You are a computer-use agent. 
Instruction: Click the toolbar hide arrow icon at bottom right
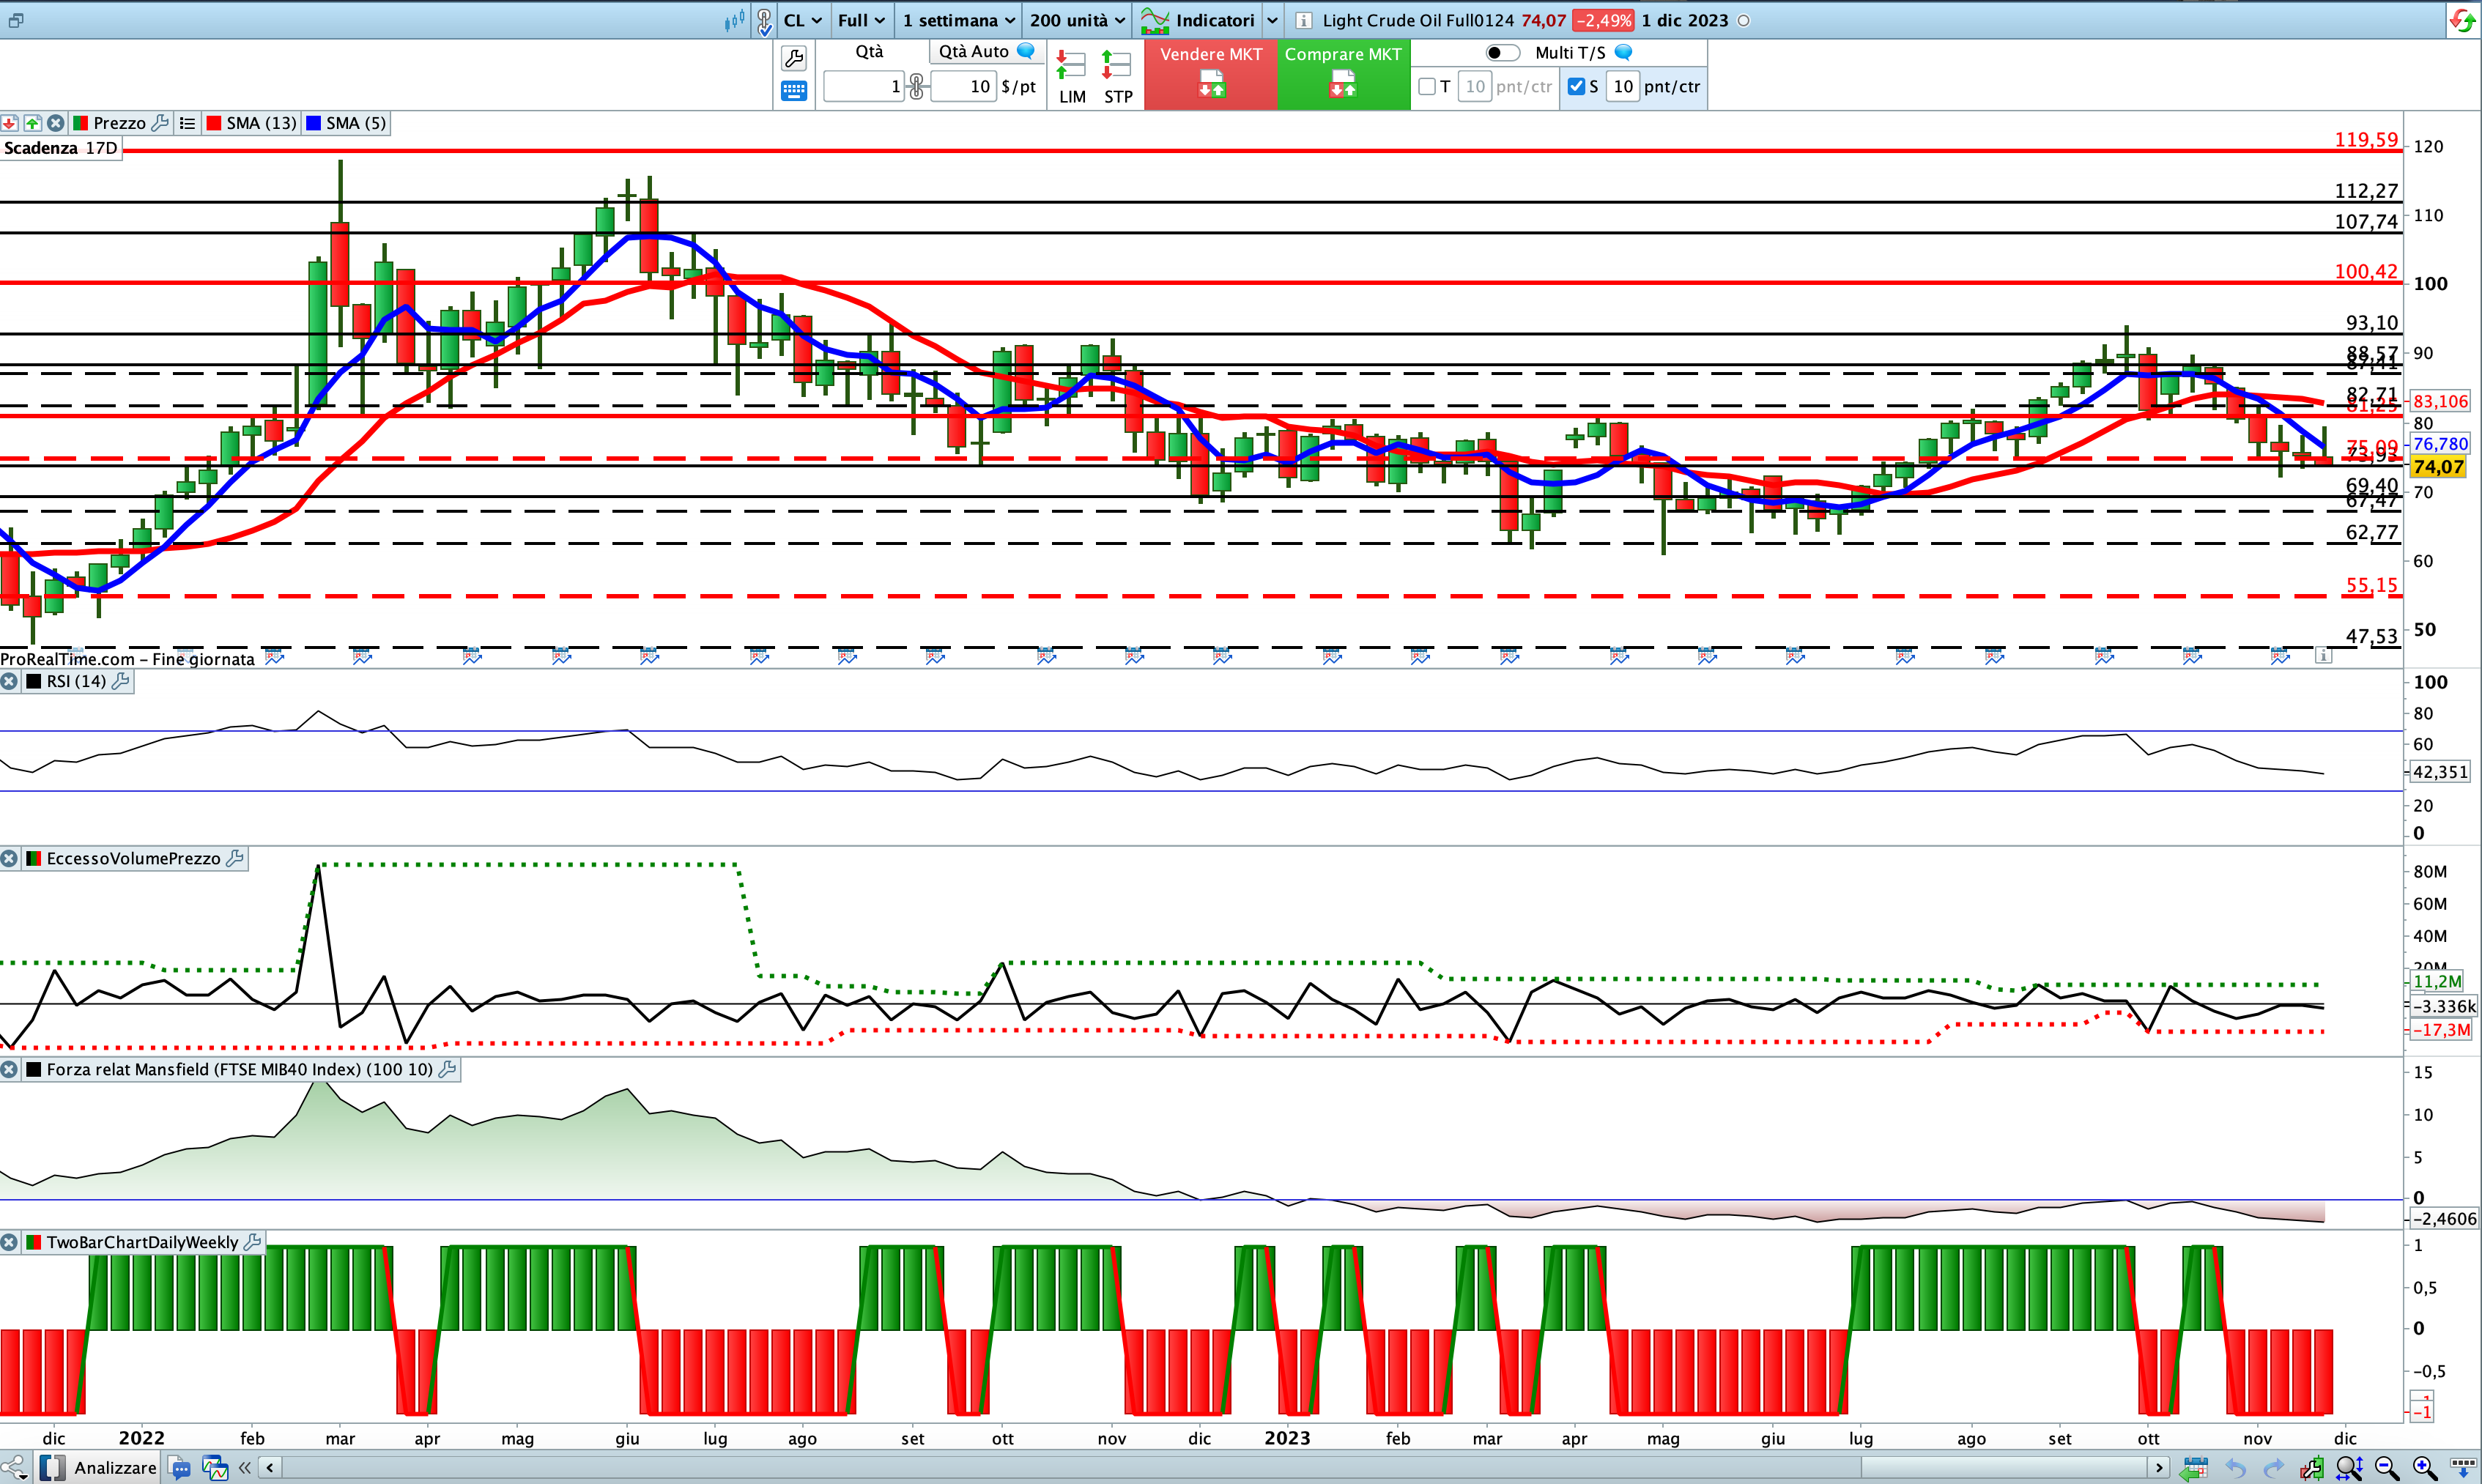click(2462, 1468)
